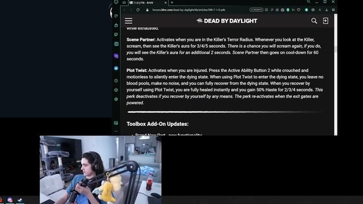
Task: Open the purple messenger icon in sidebar
Action: (x=116, y=56)
